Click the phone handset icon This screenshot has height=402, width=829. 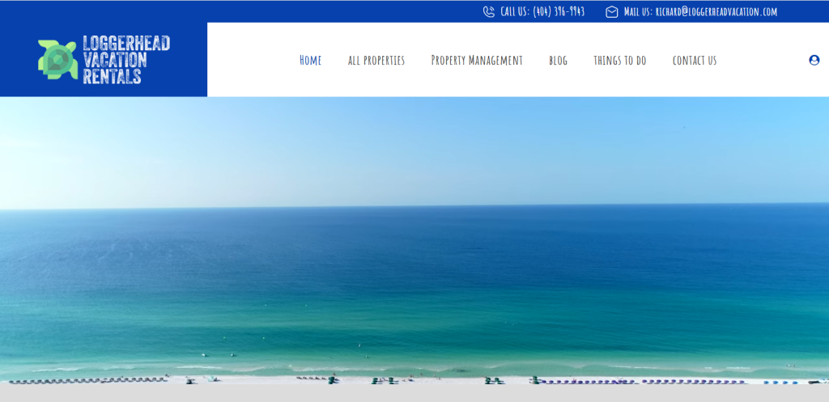click(489, 11)
